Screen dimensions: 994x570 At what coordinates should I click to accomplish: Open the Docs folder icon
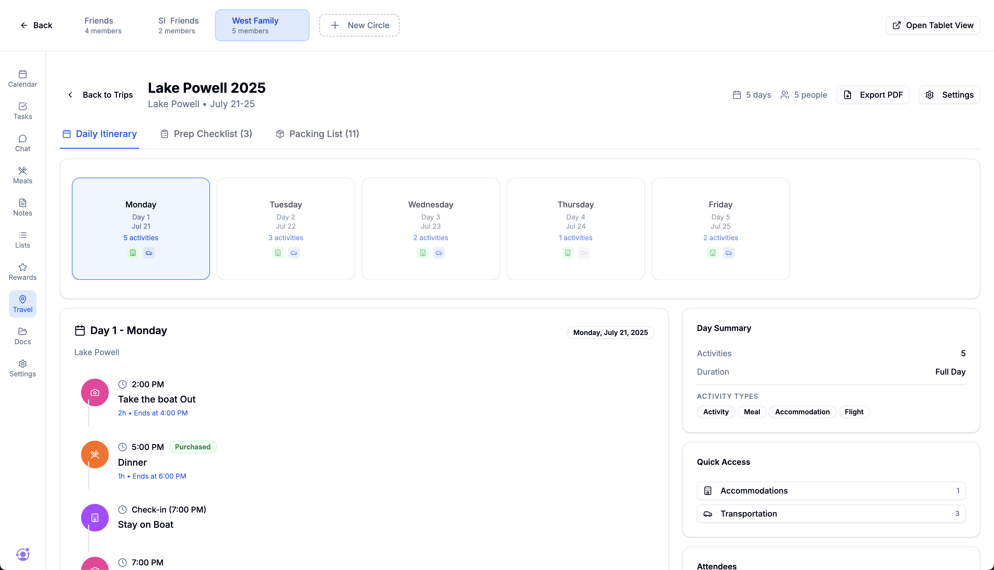point(22,336)
